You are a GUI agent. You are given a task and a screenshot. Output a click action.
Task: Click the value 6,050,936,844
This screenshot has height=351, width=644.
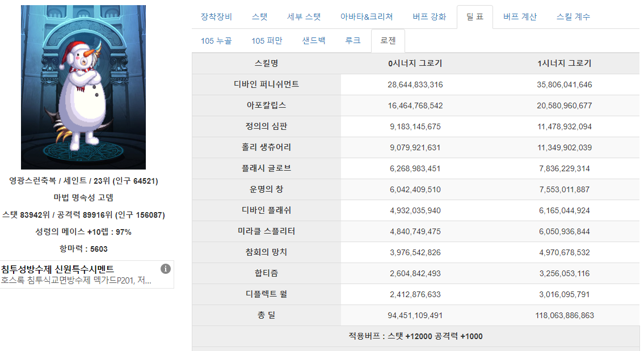click(x=565, y=231)
